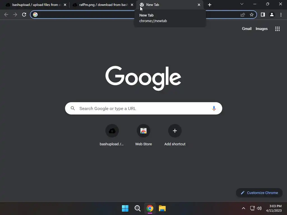This screenshot has width=287, height=215.
Task: Click the Chrome taskbar icon
Action: pos(150,208)
